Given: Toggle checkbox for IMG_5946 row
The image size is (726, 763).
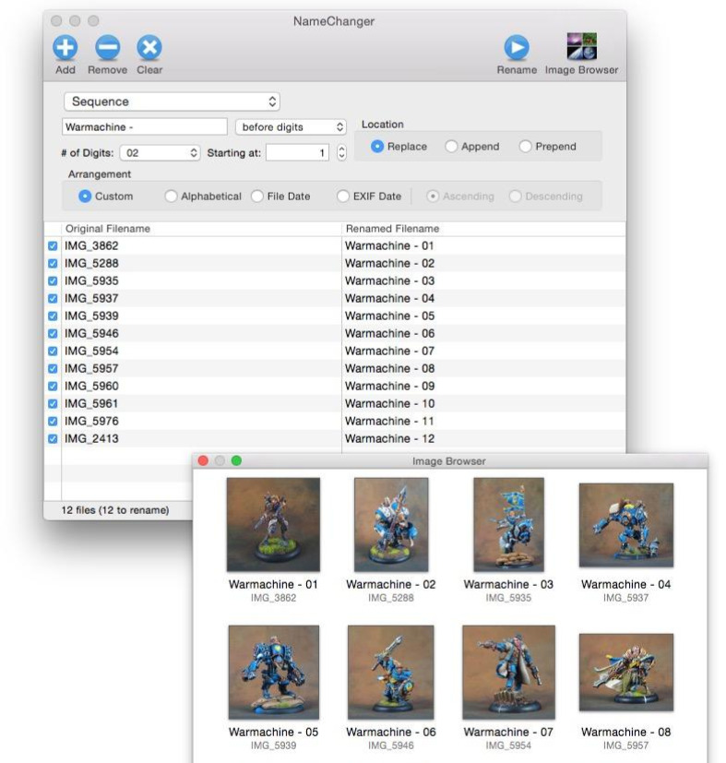Looking at the screenshot, I should [53, 334].
